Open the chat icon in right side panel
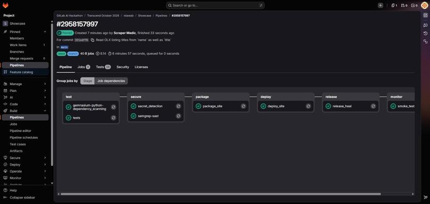 point(425,25)
